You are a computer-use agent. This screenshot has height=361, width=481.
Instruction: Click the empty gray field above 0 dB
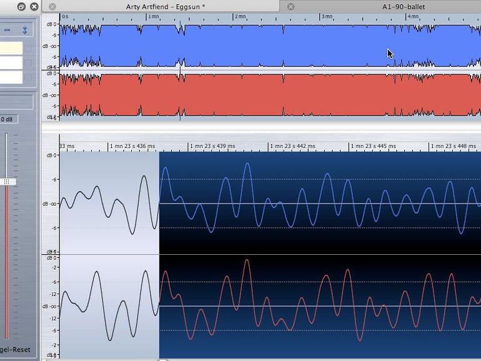(x=17, y=102)
